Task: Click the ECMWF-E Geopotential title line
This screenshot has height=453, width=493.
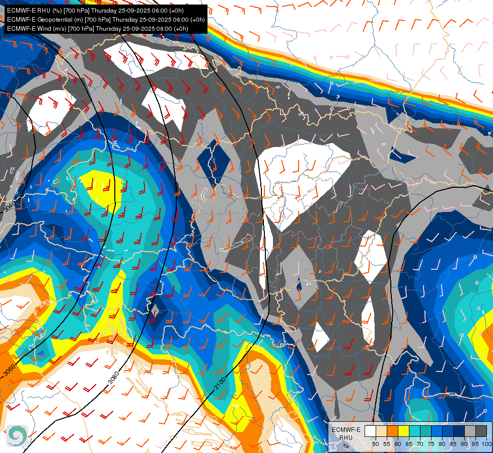Action: (x=106, y=20)
